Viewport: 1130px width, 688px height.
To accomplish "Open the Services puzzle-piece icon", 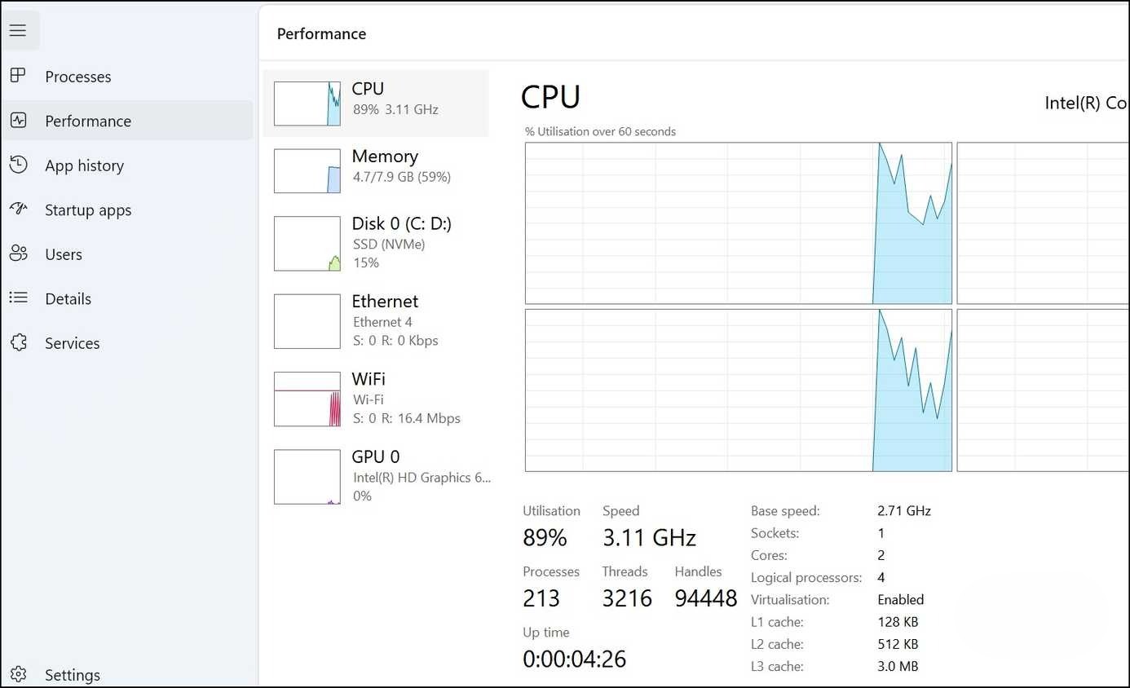I will (18, 343).
